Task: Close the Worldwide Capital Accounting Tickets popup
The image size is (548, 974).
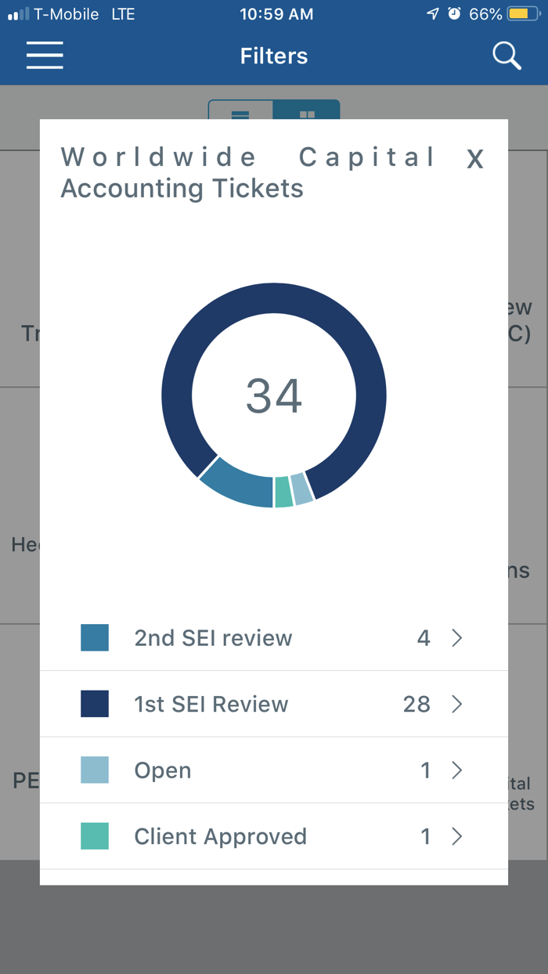Action: 474,160
